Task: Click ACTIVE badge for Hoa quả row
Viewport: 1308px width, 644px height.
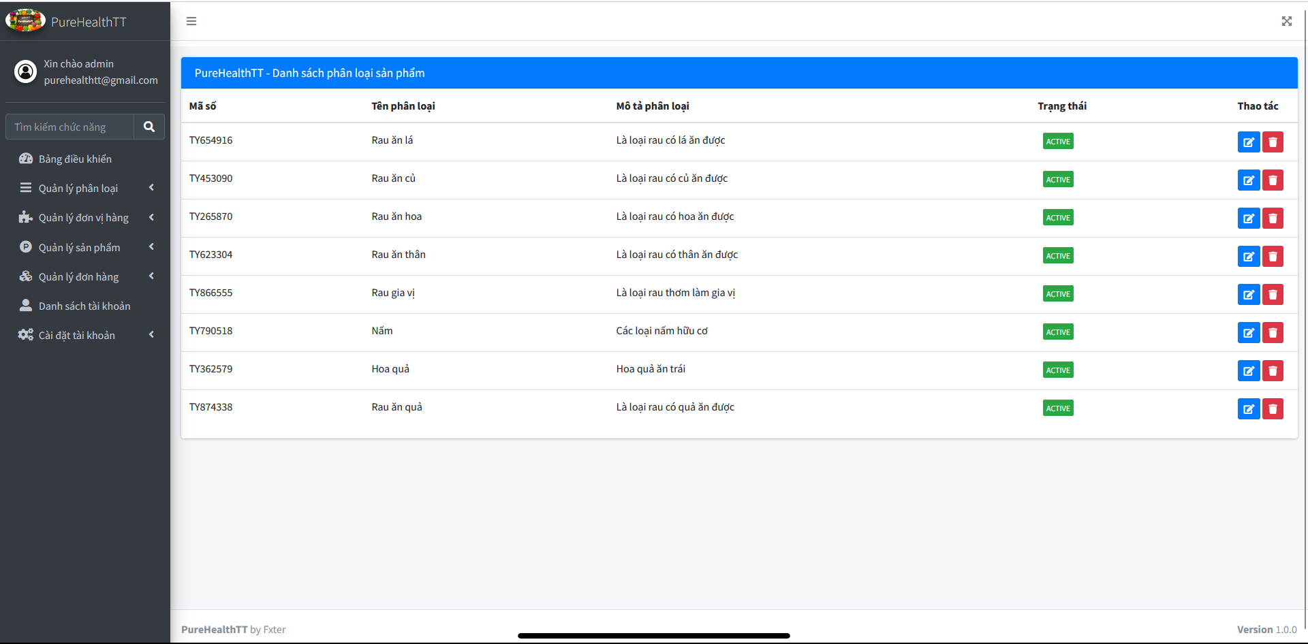Action: [x=1058, y=370]
